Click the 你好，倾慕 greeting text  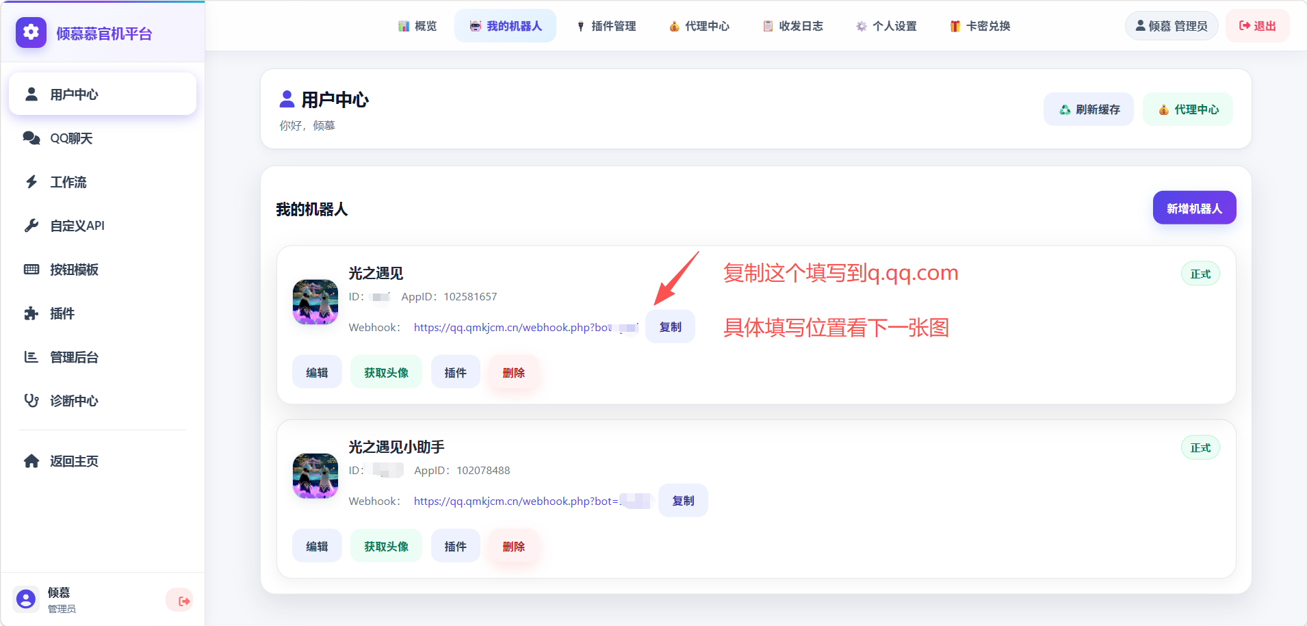[x=307, y=126]
